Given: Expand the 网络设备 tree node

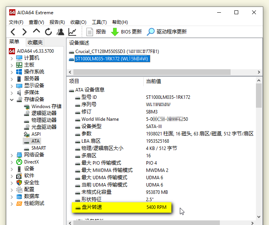Looking at the screenshot, I should click(12, 155).
